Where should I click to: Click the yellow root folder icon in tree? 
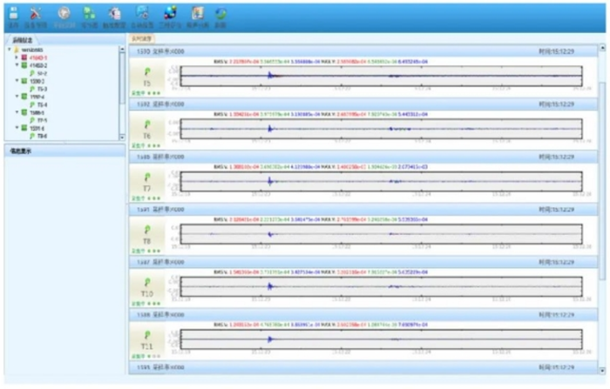pyautogui.click(x=17, y=50)
